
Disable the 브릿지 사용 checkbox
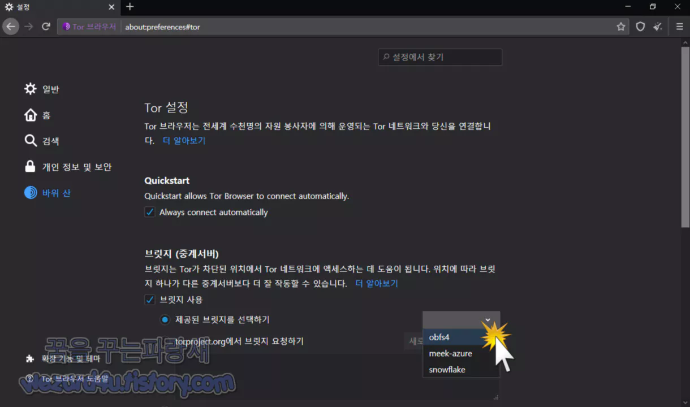pyautogui.click(x=149, y=300)
